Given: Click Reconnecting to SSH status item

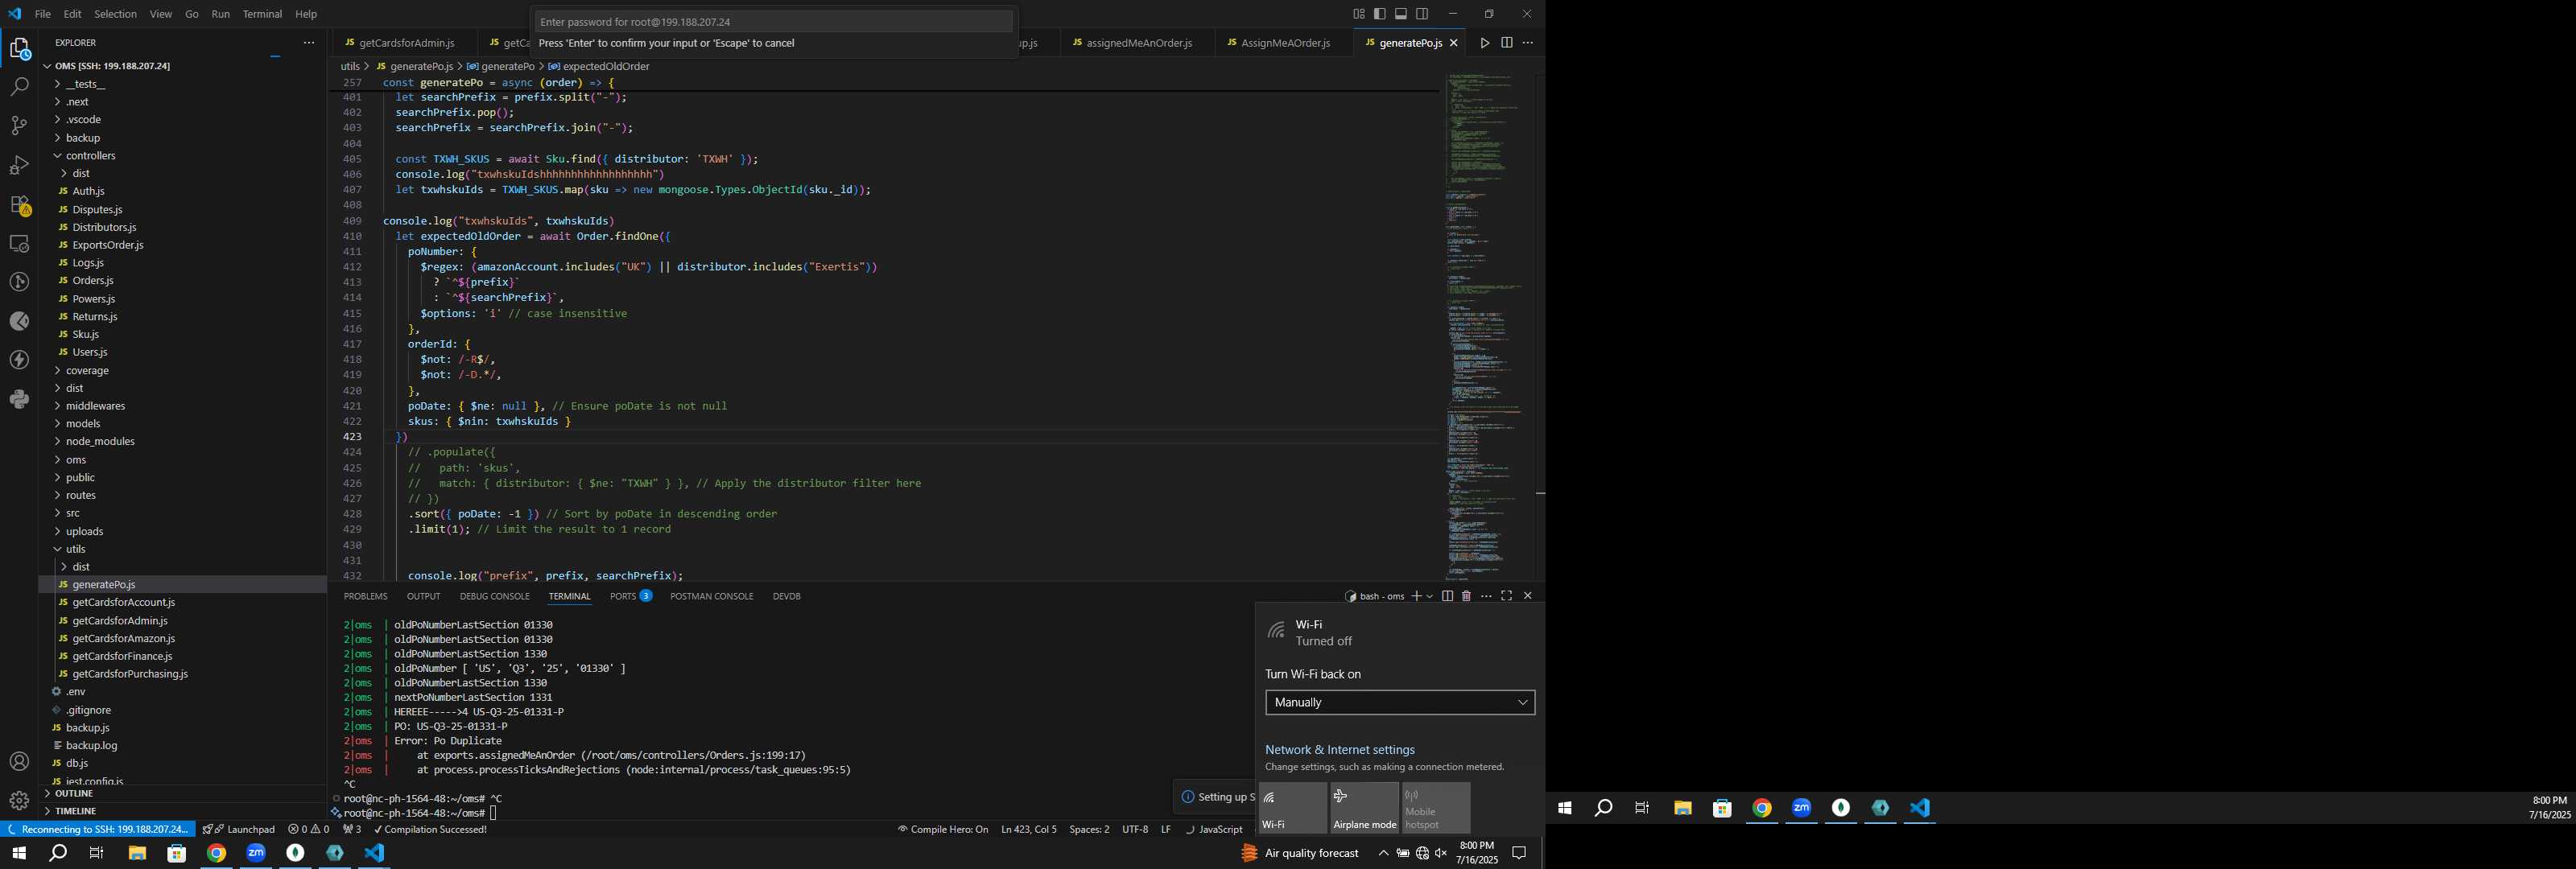Looking at the screenshot, I should (97, 829).
